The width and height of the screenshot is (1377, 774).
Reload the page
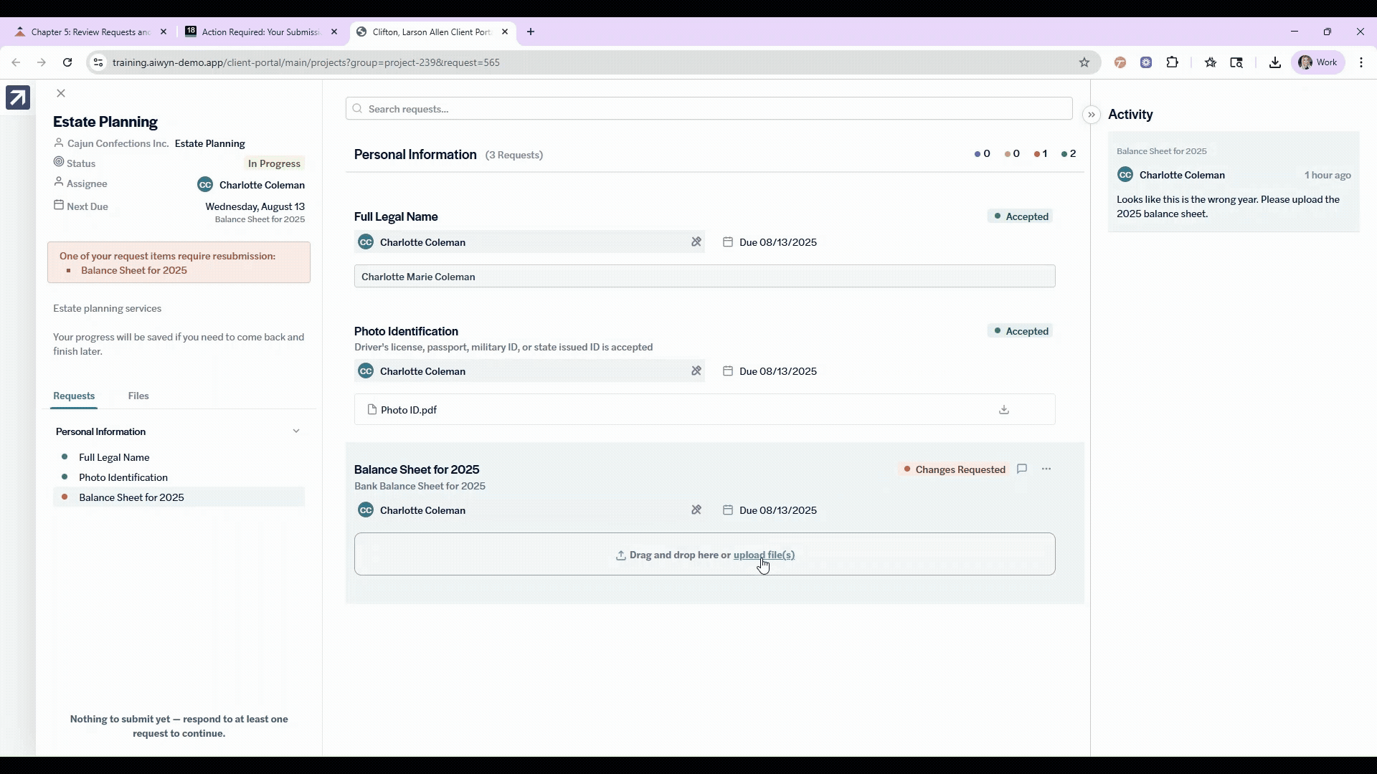(67, 62)
